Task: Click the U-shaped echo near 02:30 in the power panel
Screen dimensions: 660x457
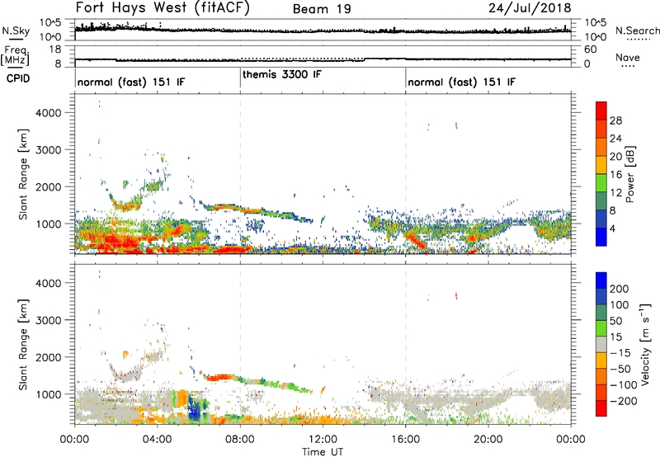Action: pyautogui.click(x=125, y=204)
